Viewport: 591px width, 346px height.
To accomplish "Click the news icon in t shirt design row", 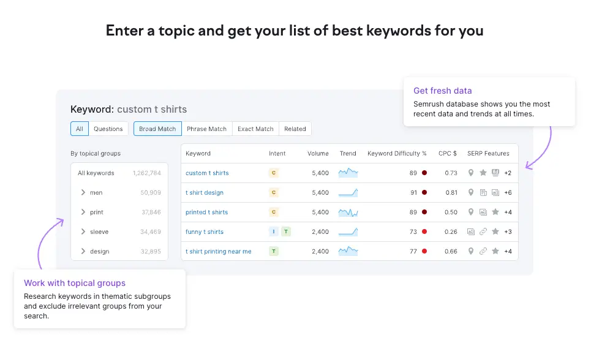I will (483, 192).
